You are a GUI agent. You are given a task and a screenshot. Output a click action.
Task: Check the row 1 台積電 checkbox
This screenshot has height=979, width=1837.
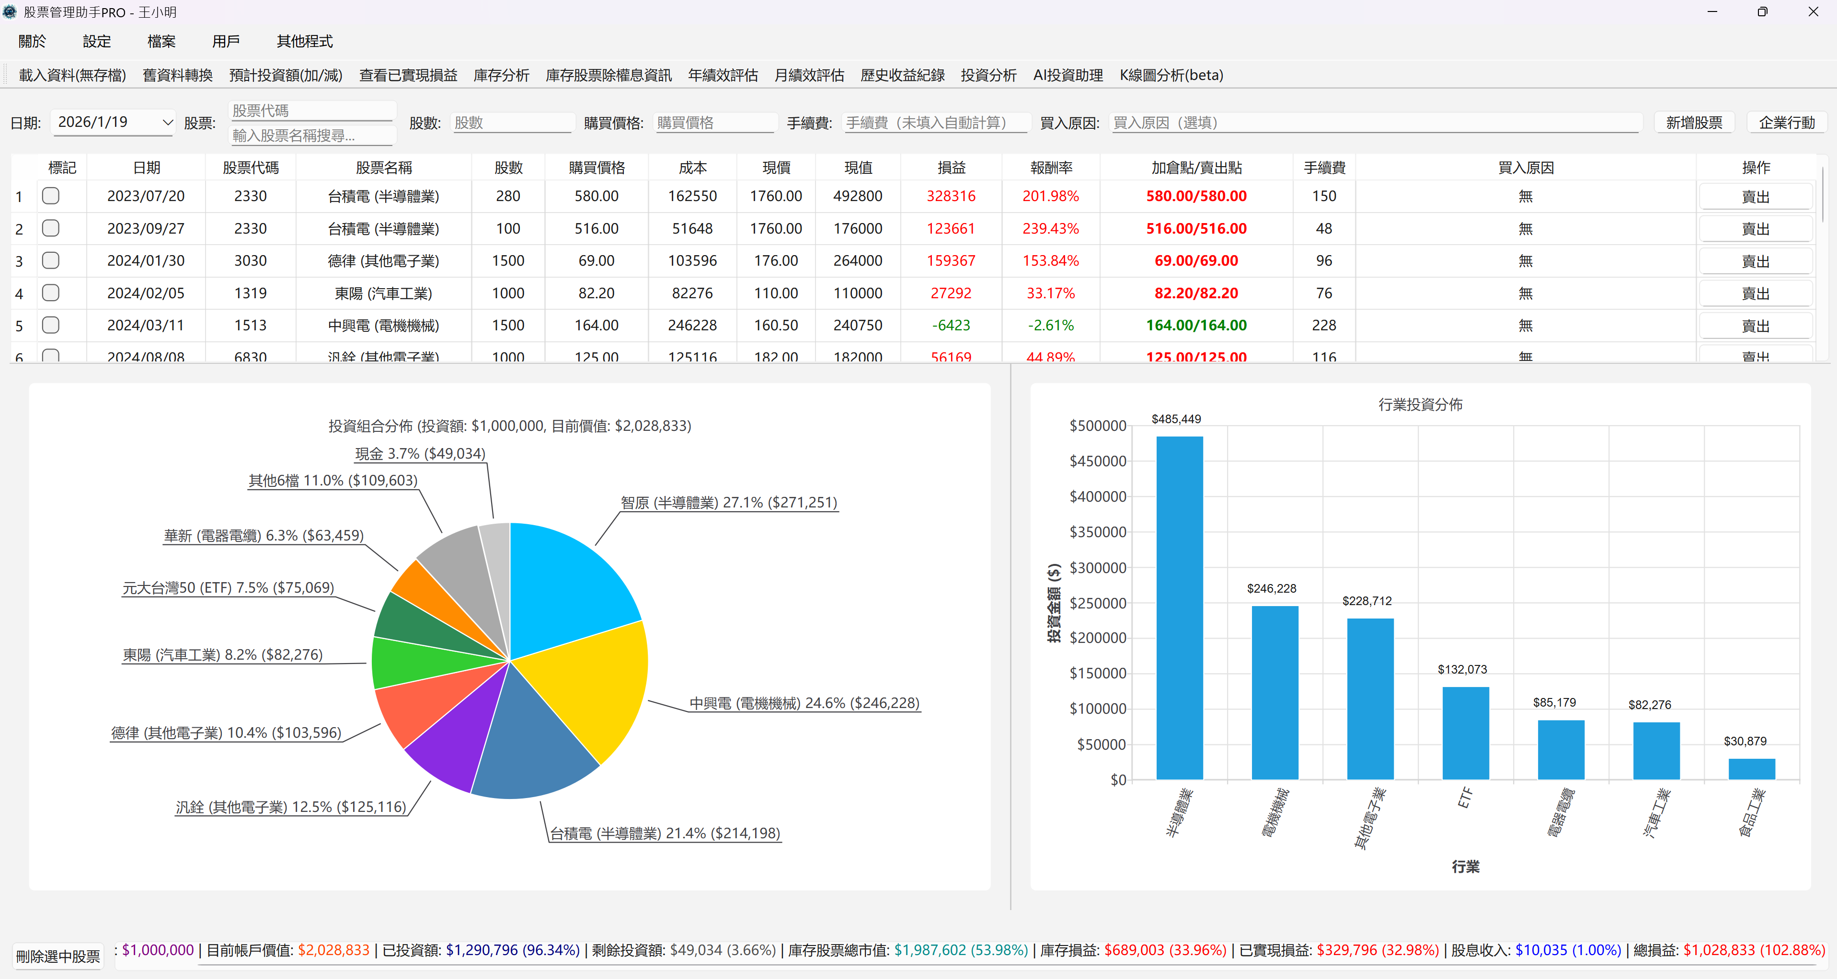pos(51,196)
